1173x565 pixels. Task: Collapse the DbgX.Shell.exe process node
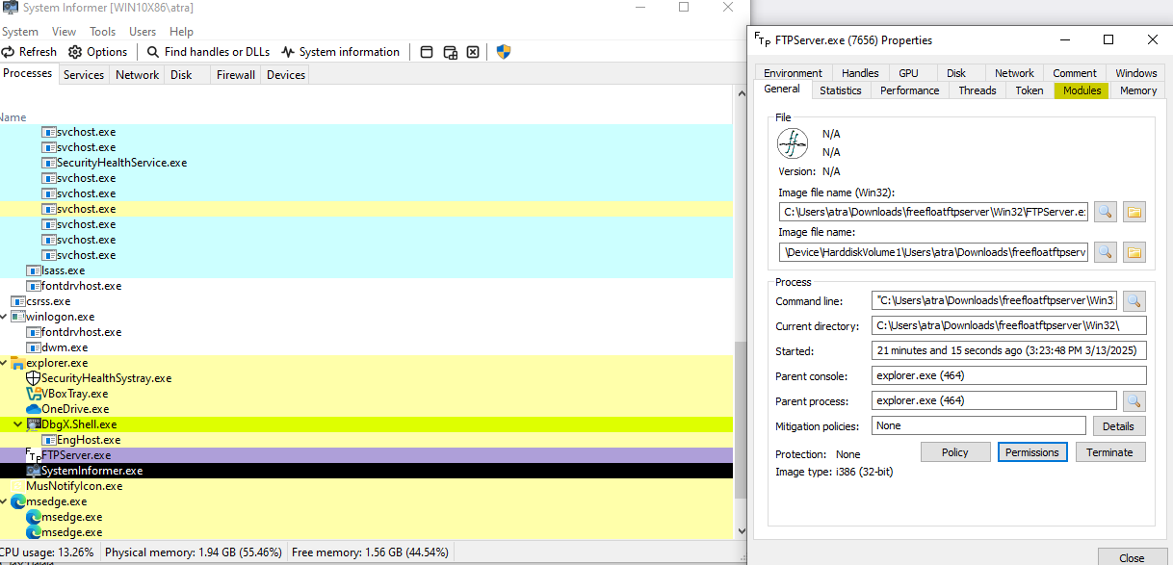[18, 424]
